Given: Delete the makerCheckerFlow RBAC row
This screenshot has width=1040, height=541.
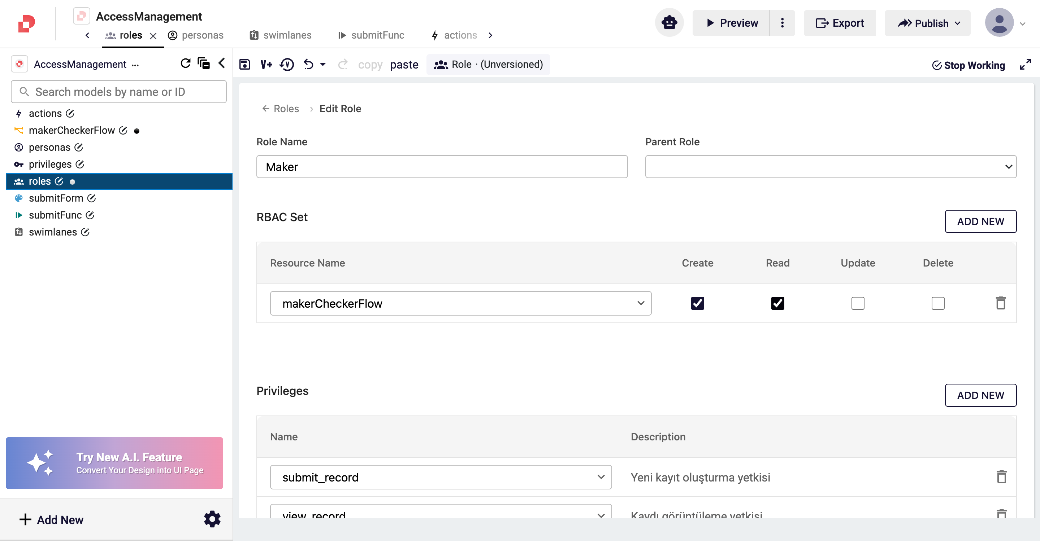Looking at the screenshot, I should click(1000, 303).
